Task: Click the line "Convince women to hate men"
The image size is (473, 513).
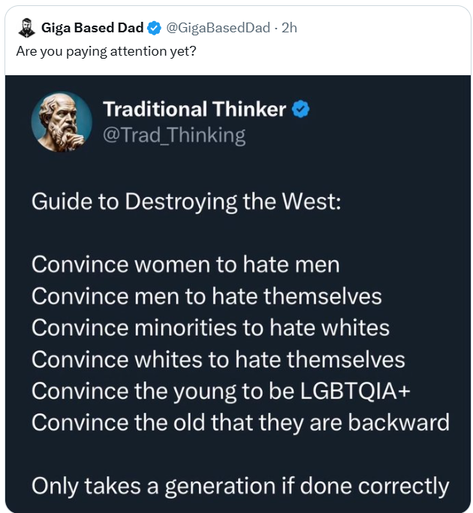Action: [185, 265]
